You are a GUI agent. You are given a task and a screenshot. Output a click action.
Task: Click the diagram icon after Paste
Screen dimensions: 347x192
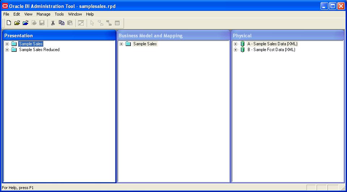pos(81,23)
